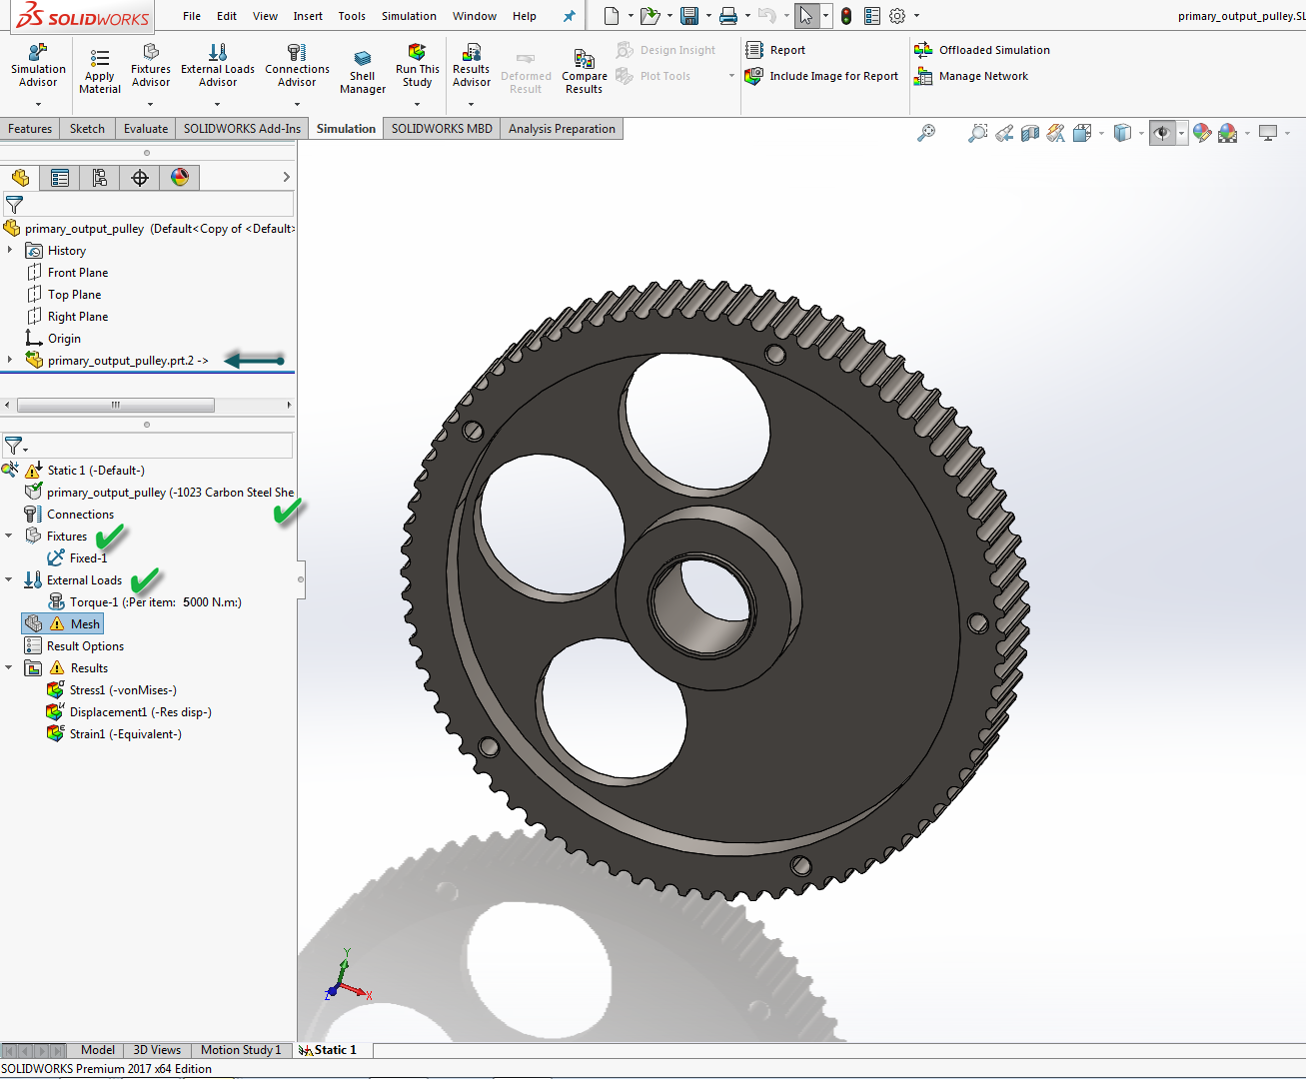The width and height of the screenshot is (1306, 1079).
Task: Select Stress1 (-vonMises-) result
Action: tap(112, 690)
